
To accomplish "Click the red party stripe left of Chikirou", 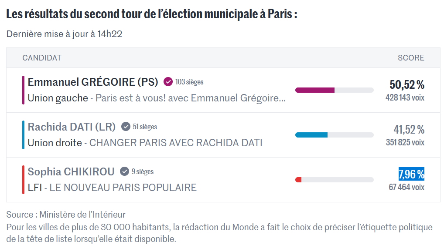I will click(23, 180).
